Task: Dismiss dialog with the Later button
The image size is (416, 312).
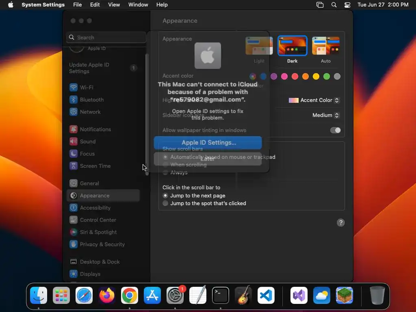Action: [208, 159]
